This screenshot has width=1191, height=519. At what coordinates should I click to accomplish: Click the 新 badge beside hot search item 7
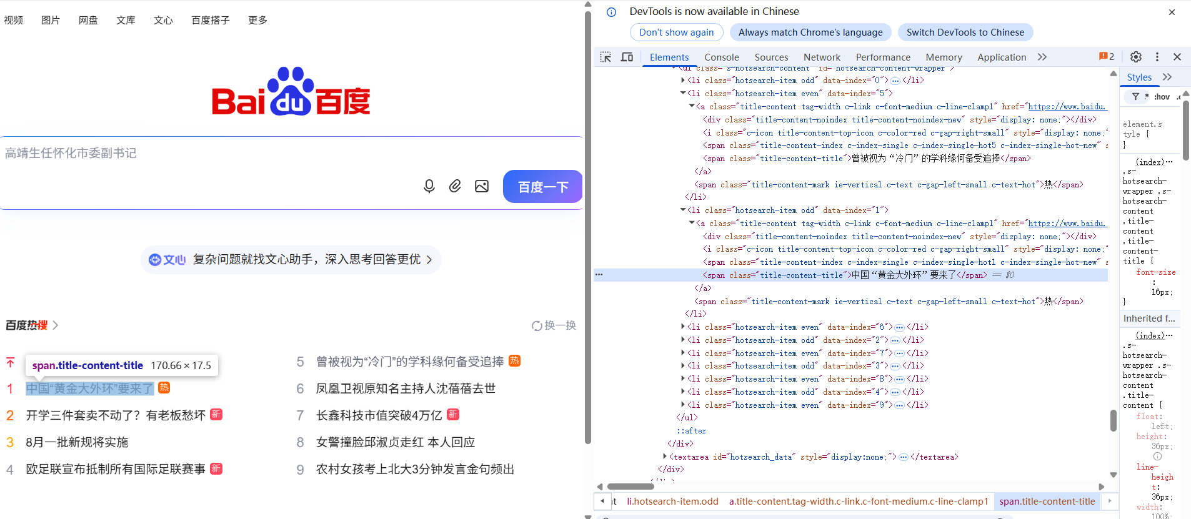pos(454,414)
